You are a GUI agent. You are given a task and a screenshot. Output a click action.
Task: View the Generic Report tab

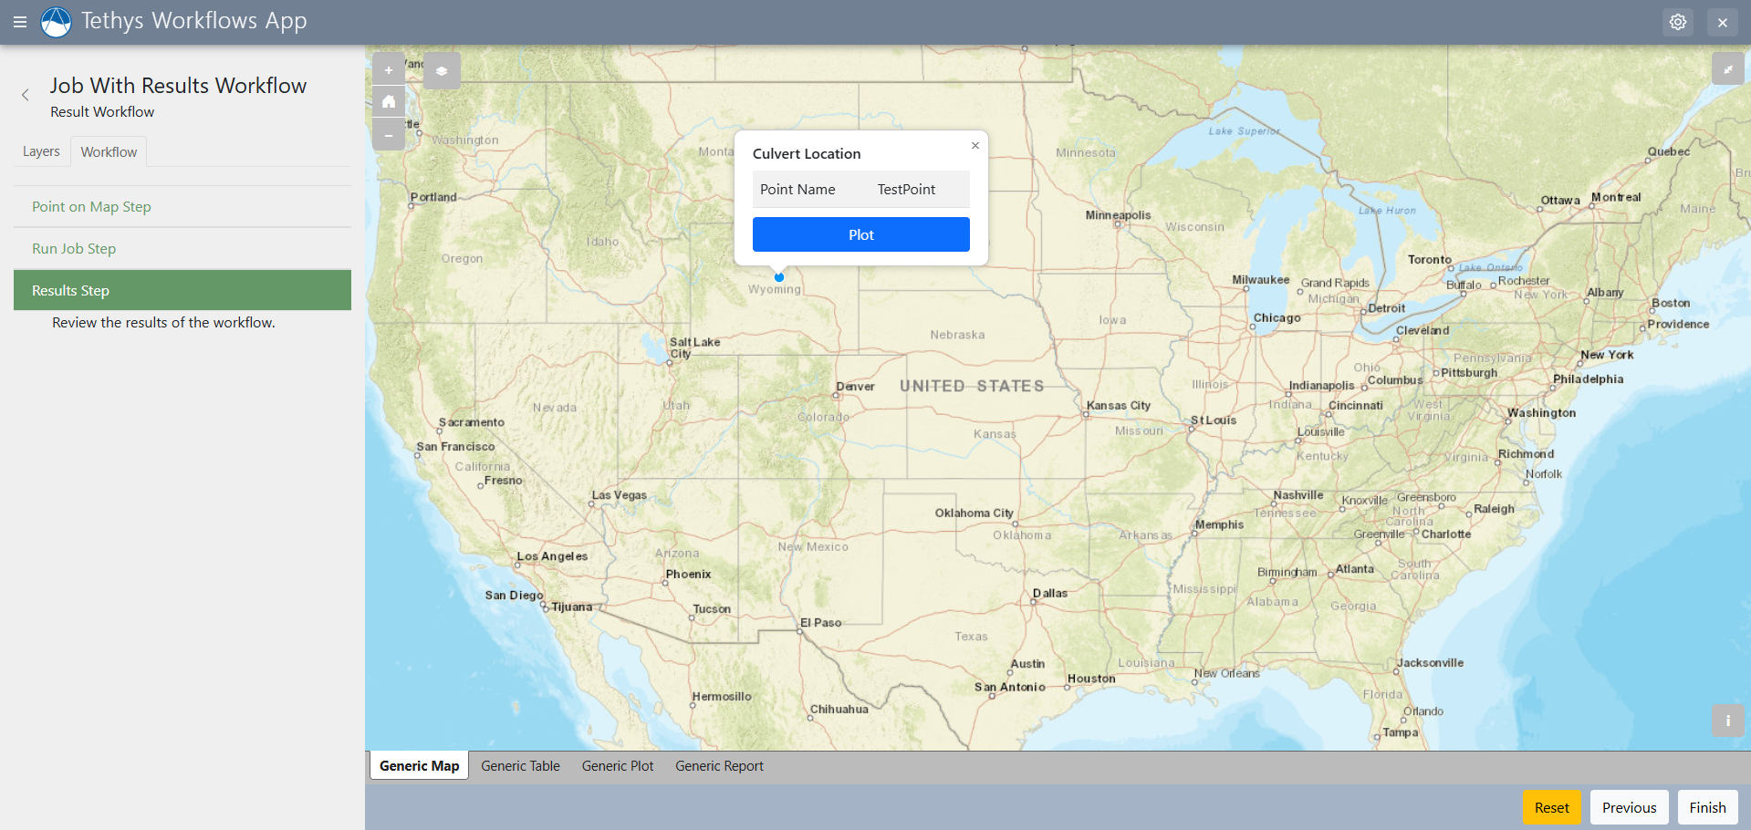(719, 765)
